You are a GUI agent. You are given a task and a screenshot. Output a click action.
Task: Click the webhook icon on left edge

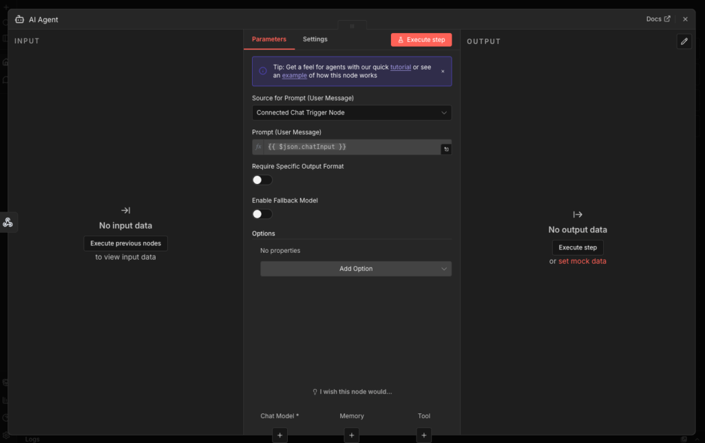coord(8,223)
